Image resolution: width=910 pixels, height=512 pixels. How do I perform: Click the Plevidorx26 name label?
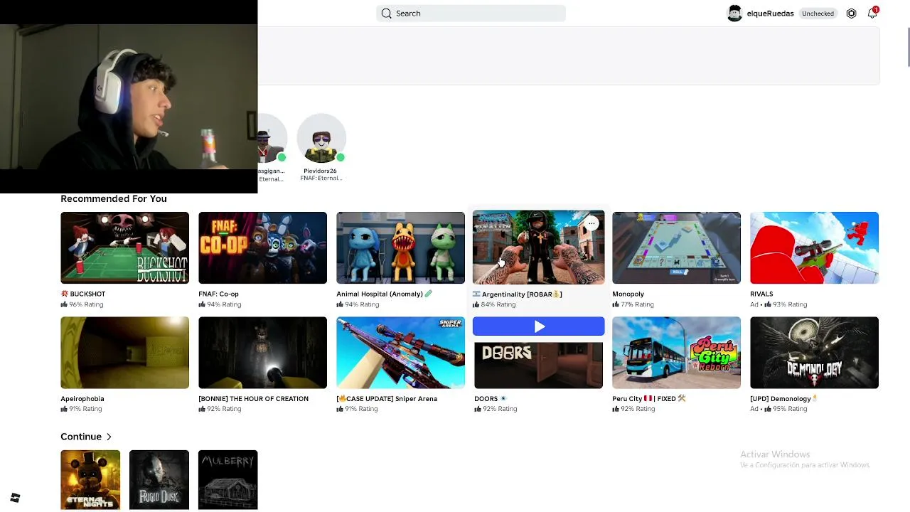[x=320, y=171]
